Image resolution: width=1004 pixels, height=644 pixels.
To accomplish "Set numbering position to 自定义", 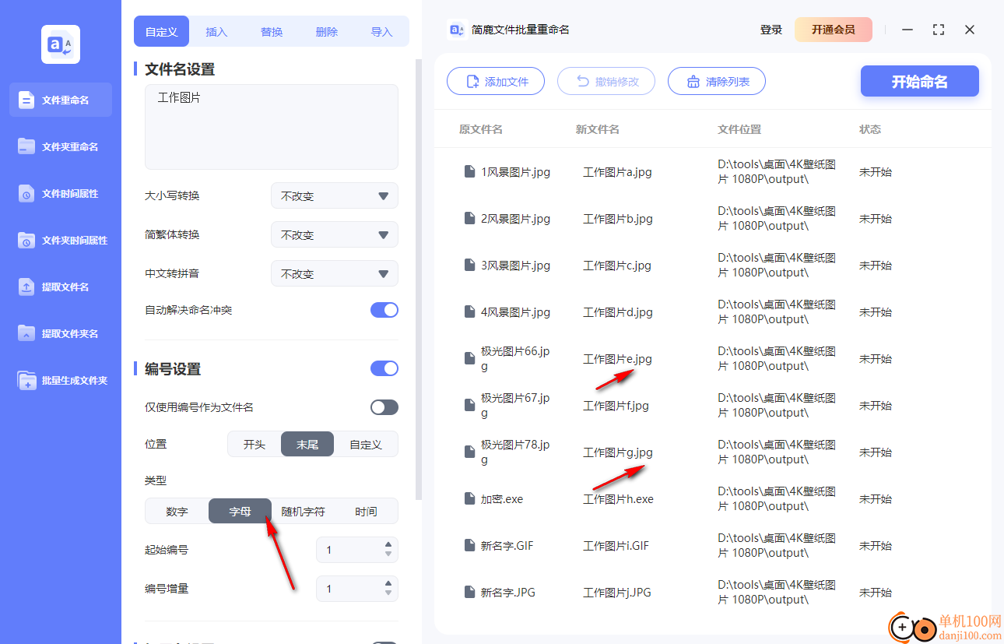I will (366, 444).
